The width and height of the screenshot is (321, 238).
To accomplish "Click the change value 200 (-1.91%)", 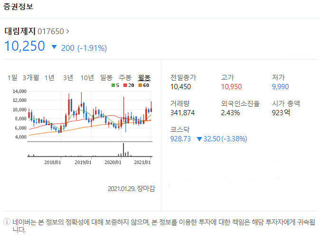I will (x=84, y=48).
